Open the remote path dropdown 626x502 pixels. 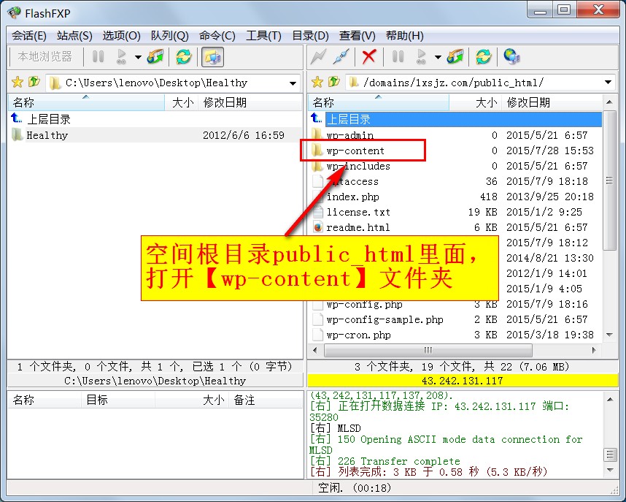(x=608, y=83)
